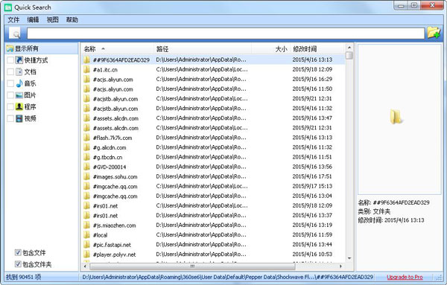This screenshot has height=285, width=447.
Task: Click folder icon of #js.miaozhen.com
Action: tap(86, 225)
